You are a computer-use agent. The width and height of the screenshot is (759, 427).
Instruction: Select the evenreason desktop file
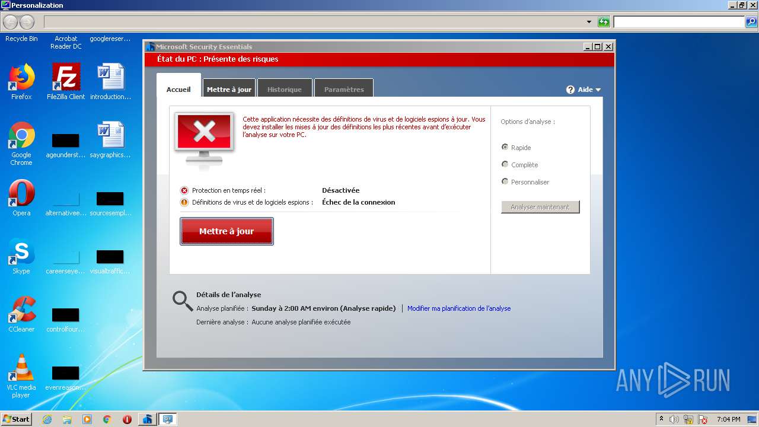point(66,378)
